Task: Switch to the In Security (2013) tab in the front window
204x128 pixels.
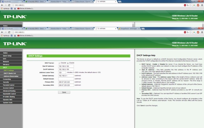Action: click(x=35, y=28)
